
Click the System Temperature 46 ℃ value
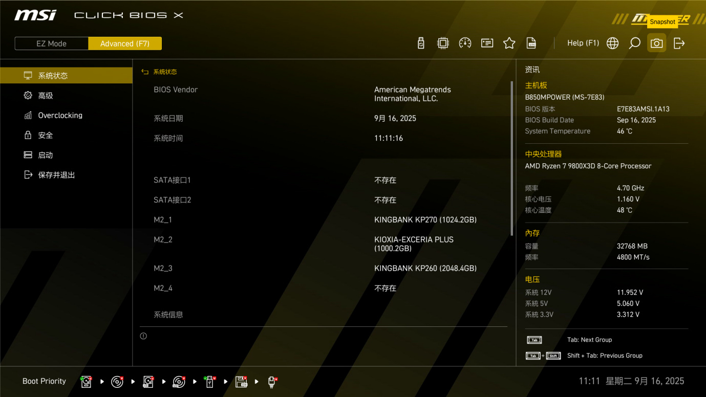tap(625, 131)
